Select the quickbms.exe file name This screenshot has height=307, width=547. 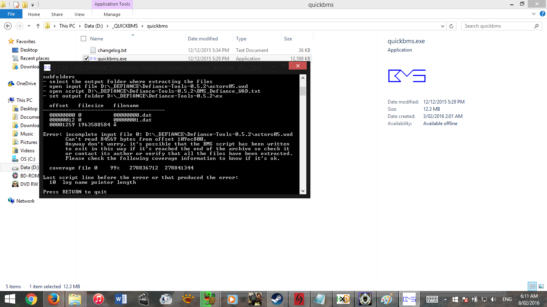[112, 59]
